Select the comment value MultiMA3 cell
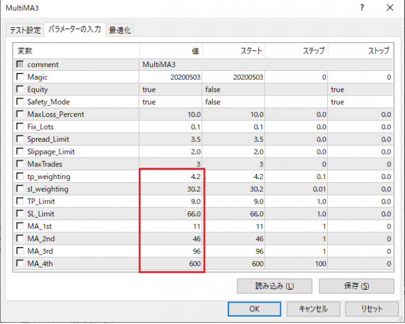Screen dimensions: 405x324 coord(266,65)
